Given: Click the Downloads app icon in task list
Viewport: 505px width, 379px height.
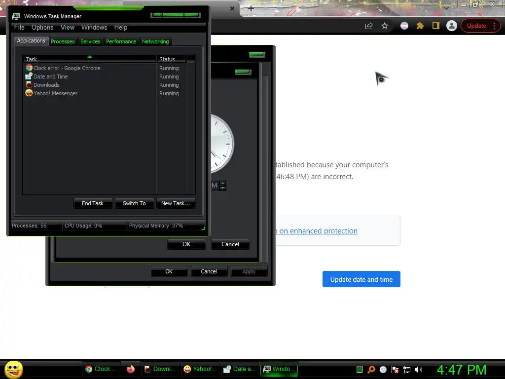Looking at the screenshot, I should 29,84.
